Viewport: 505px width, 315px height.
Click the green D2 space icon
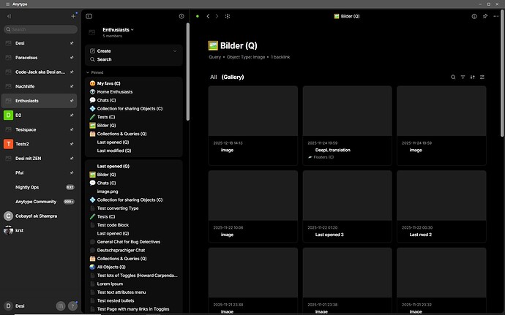point(8,115)
